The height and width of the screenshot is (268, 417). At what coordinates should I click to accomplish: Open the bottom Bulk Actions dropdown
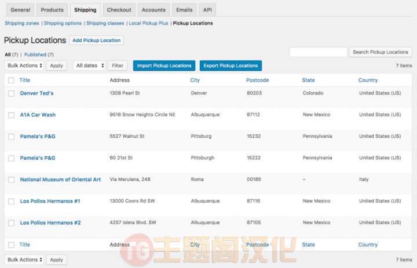24,259
